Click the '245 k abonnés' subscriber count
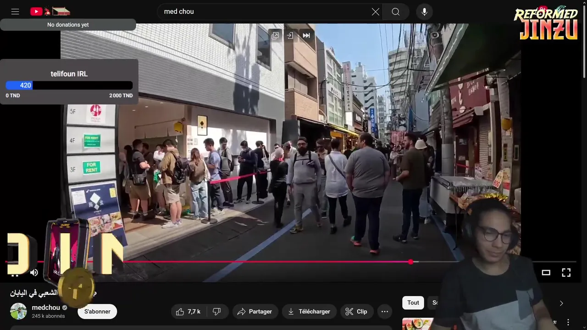This screenshot has height=330, width=587. click(48, 316)
